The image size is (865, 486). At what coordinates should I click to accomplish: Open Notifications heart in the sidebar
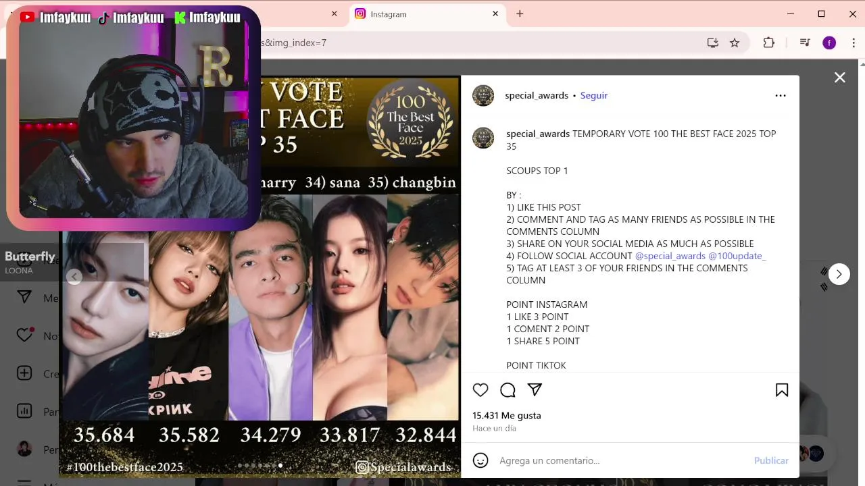tap(24, 335)
